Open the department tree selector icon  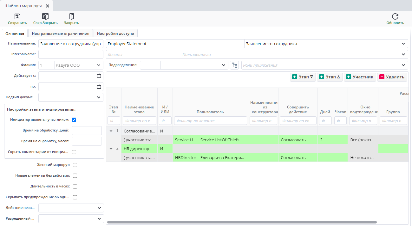point(234,65)
